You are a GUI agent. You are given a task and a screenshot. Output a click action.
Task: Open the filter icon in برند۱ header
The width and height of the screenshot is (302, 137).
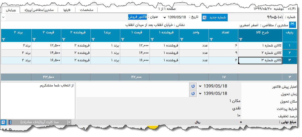[93, 39]
